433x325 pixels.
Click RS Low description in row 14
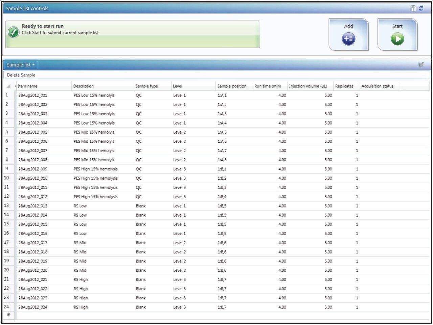(80, 215)
